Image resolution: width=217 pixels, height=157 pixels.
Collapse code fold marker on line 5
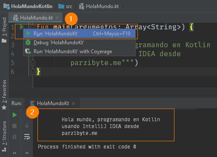(33, 63)
